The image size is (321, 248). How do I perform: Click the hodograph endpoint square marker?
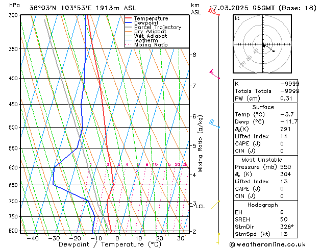[x=274, y=51]
